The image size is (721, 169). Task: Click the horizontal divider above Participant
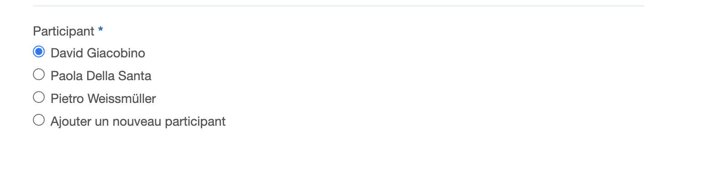click(339, 6)
